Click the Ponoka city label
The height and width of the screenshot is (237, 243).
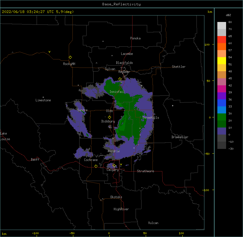[x=135, y=38]
